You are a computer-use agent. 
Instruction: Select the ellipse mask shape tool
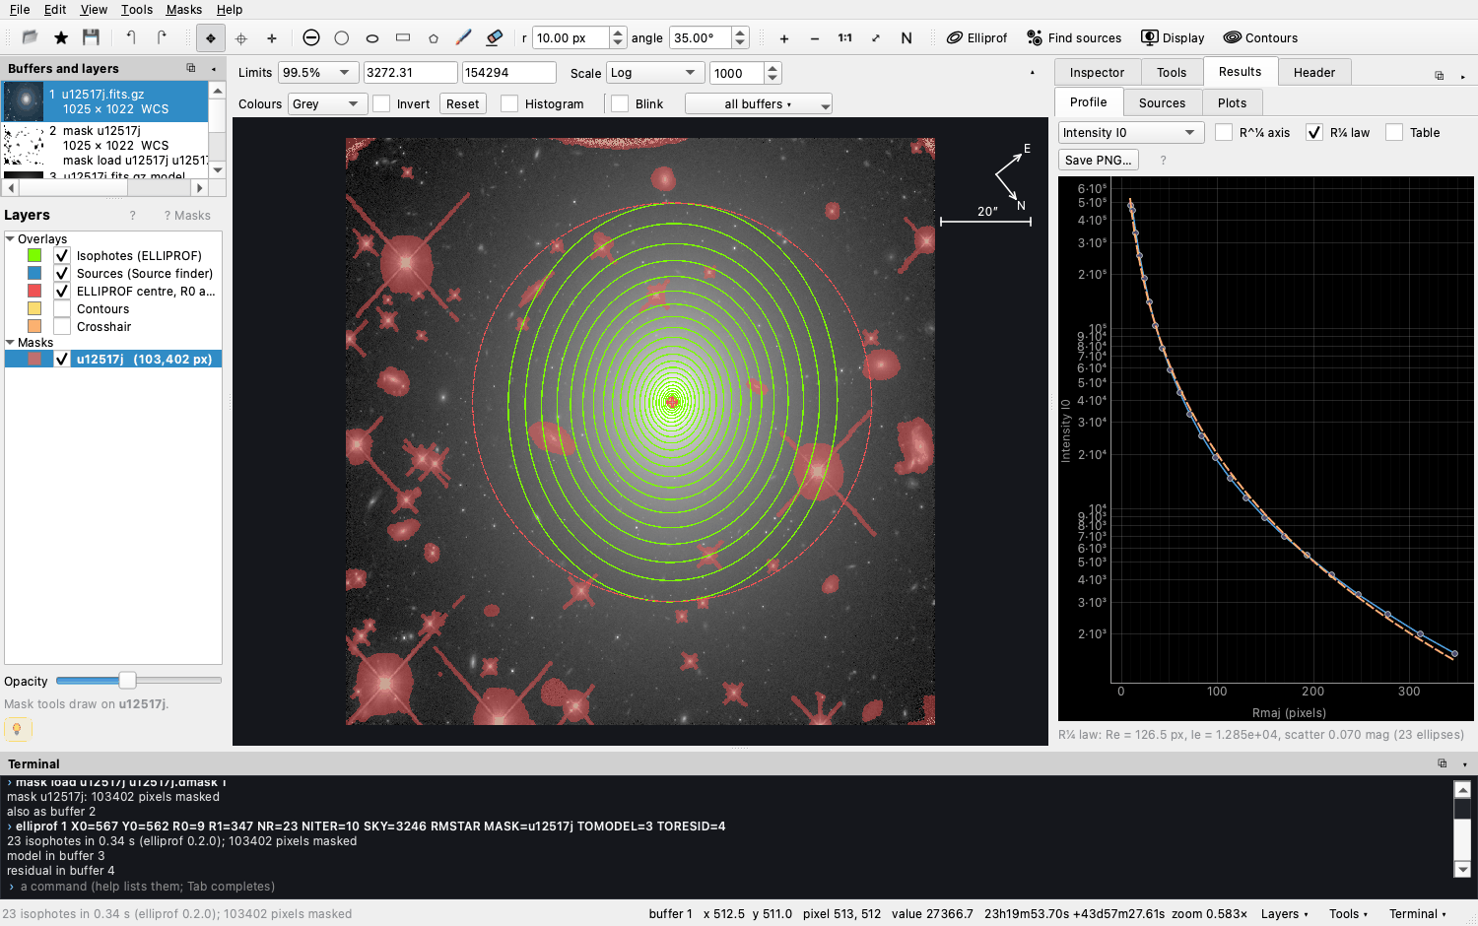tap(372, 38)
